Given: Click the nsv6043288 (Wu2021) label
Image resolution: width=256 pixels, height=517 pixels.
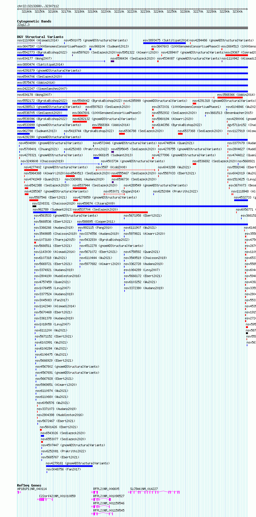Looking at the screenshot, I should (x=174, y=167).
